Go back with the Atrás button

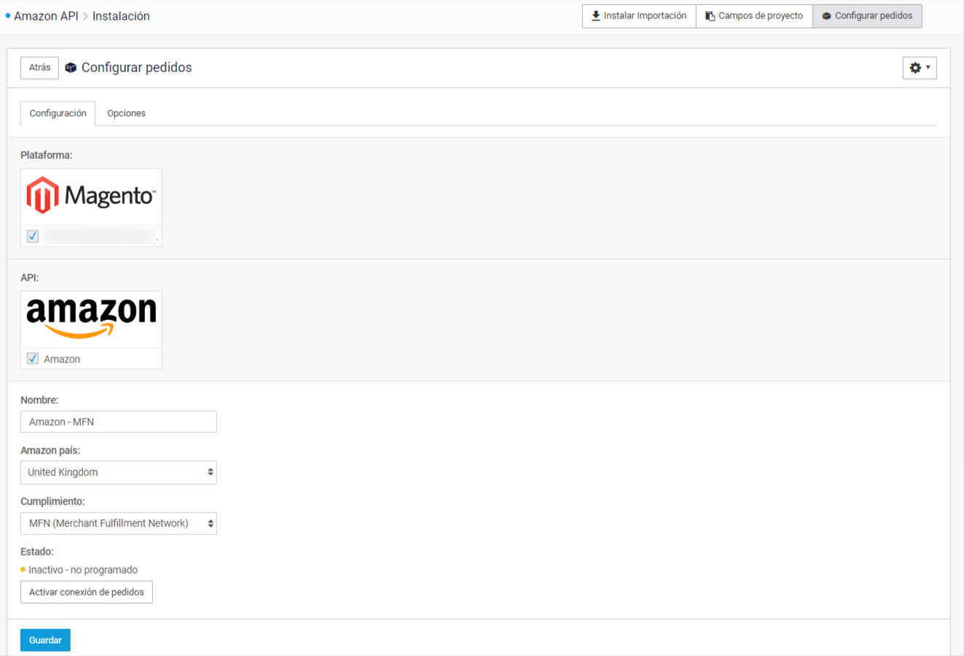tap(39, 68)
